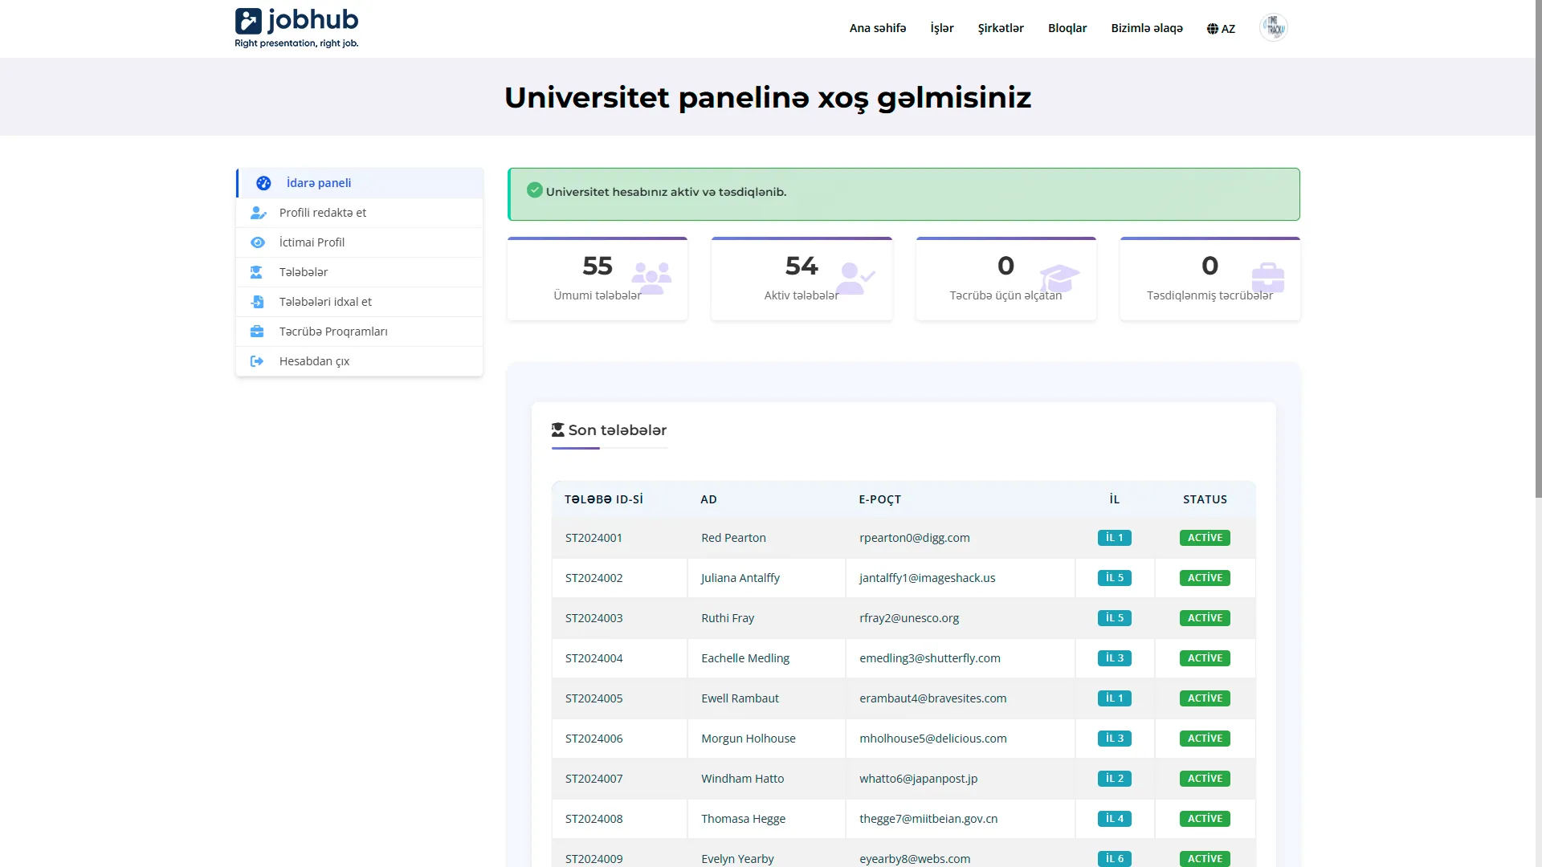This screenshot has width=1542, height=867.
Task: Click the TƏLƏBƏ ID-Sİ column header
Action: pyautogui.click(x=603, y=499)
